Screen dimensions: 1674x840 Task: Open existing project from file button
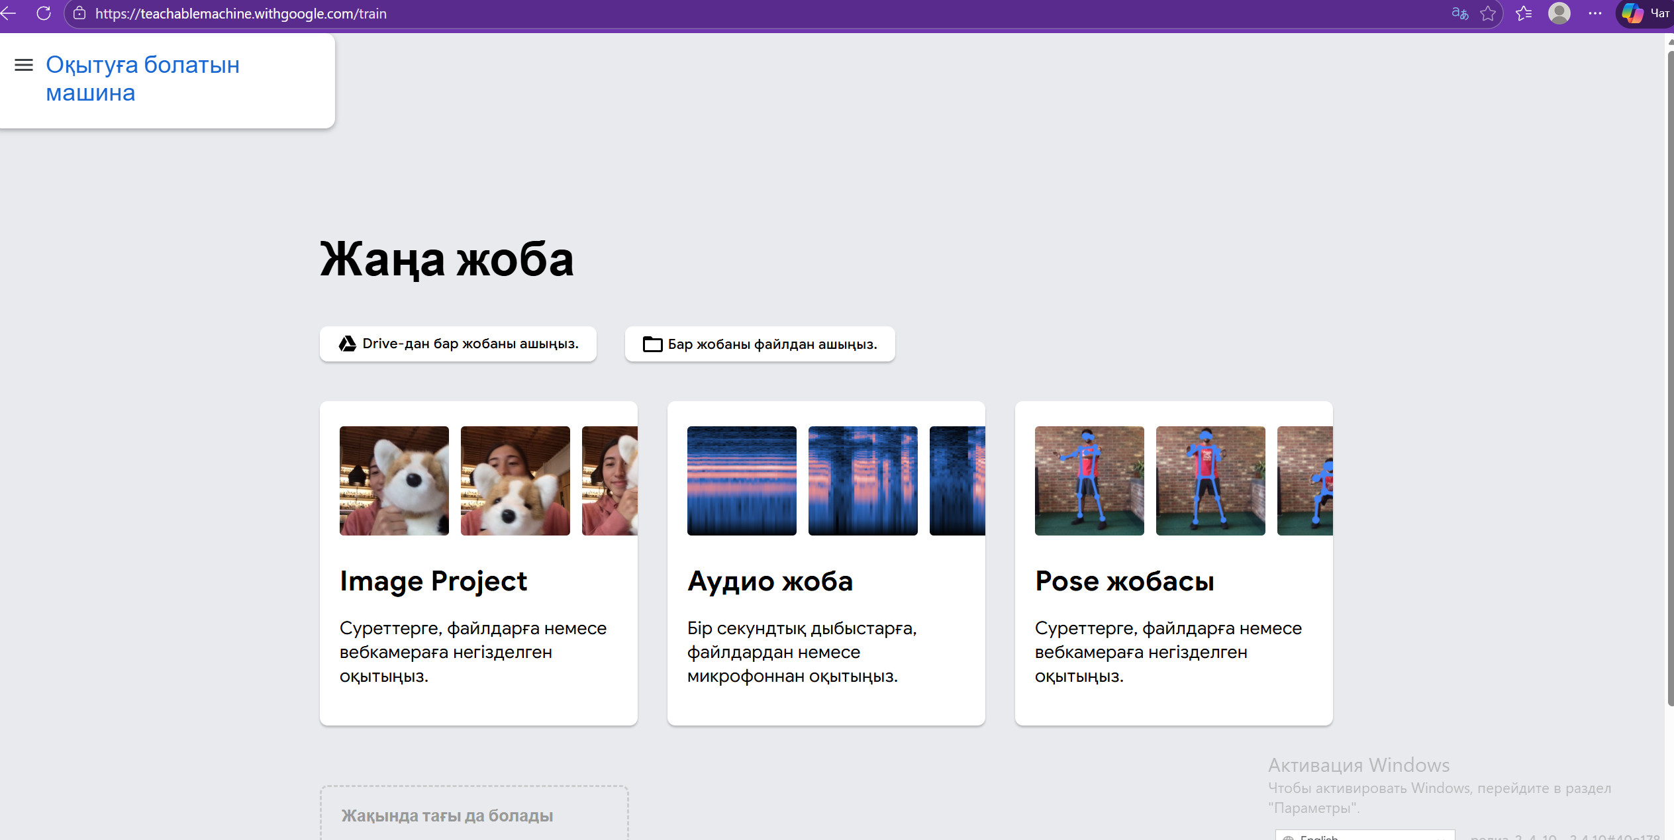pos(760,344)
